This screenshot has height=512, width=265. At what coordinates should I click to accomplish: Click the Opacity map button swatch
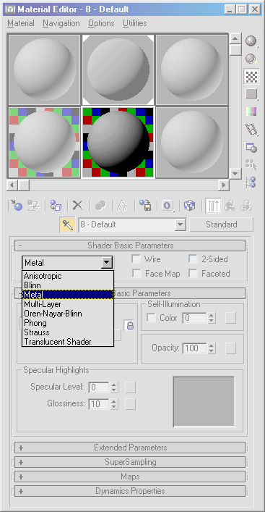click(230, 348)
